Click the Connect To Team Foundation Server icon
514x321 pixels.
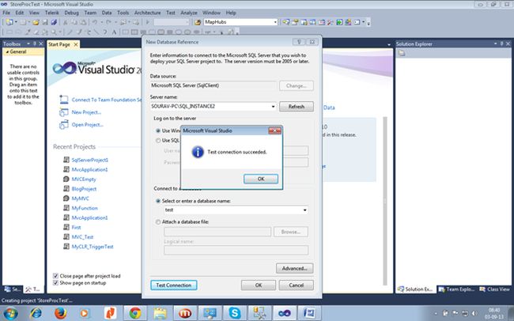64,100
